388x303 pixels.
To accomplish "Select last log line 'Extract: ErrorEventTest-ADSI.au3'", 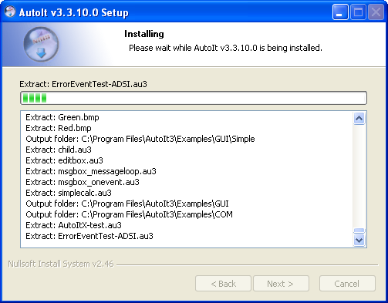I will [89, 236].
